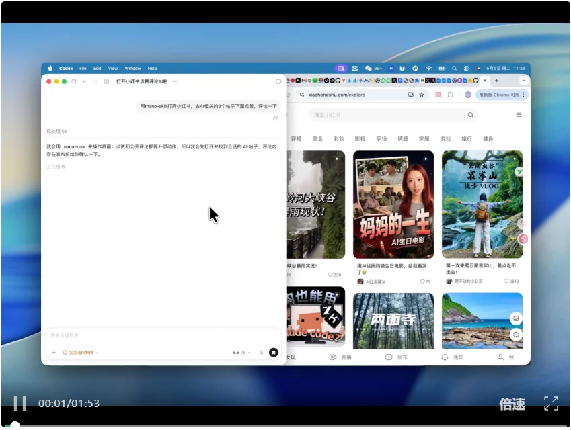Copy the user message with copy icon

275,118
